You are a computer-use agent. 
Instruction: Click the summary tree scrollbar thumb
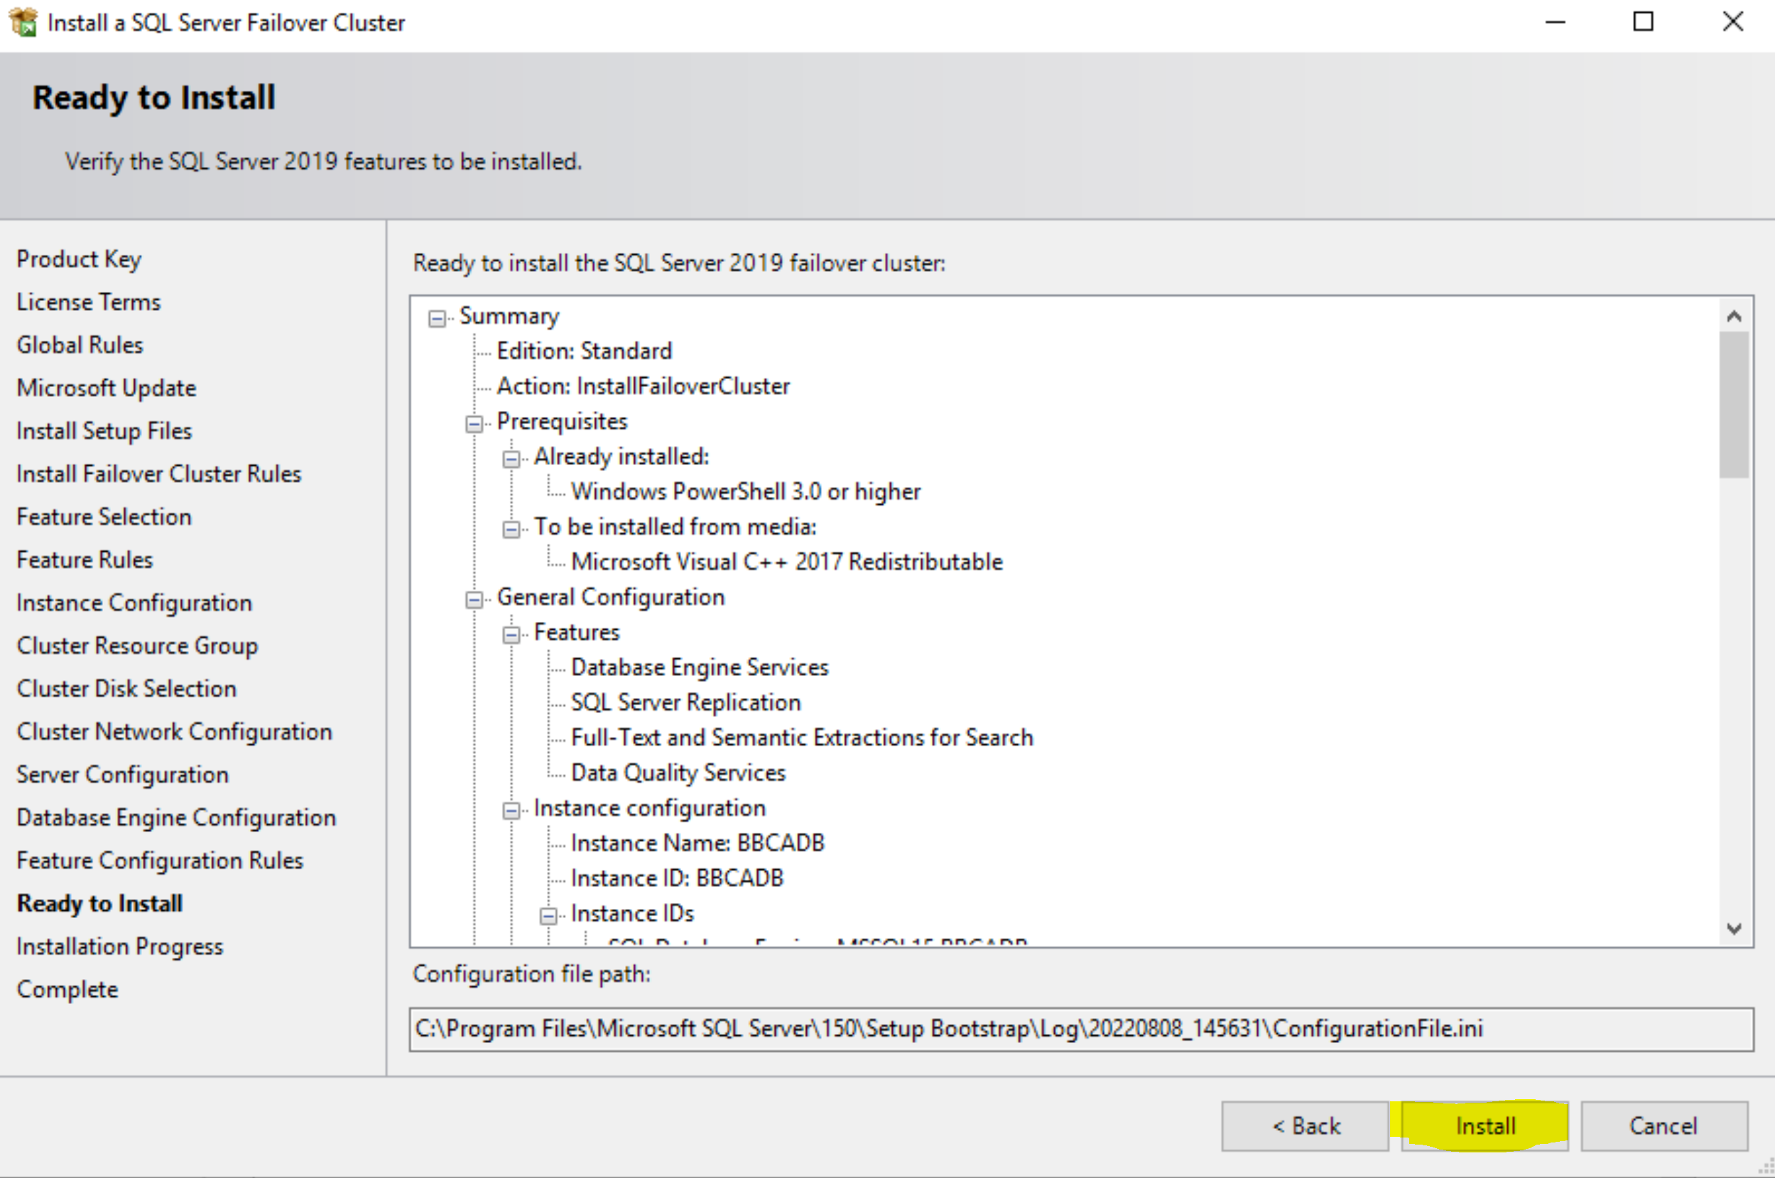1735,404
